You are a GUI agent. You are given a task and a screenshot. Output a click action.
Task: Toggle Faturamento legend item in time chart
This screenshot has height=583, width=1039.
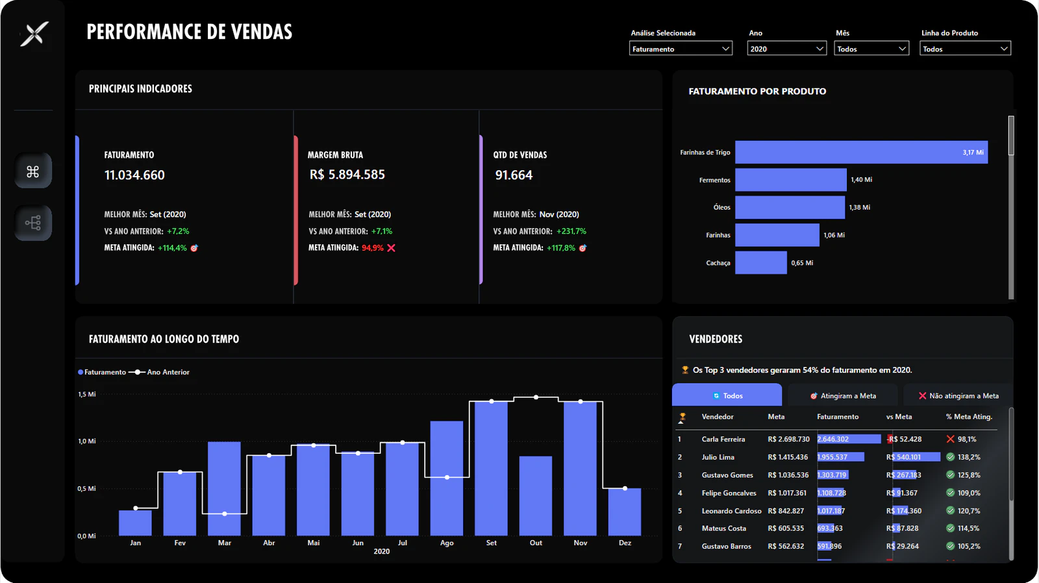[x=102, y=372]
